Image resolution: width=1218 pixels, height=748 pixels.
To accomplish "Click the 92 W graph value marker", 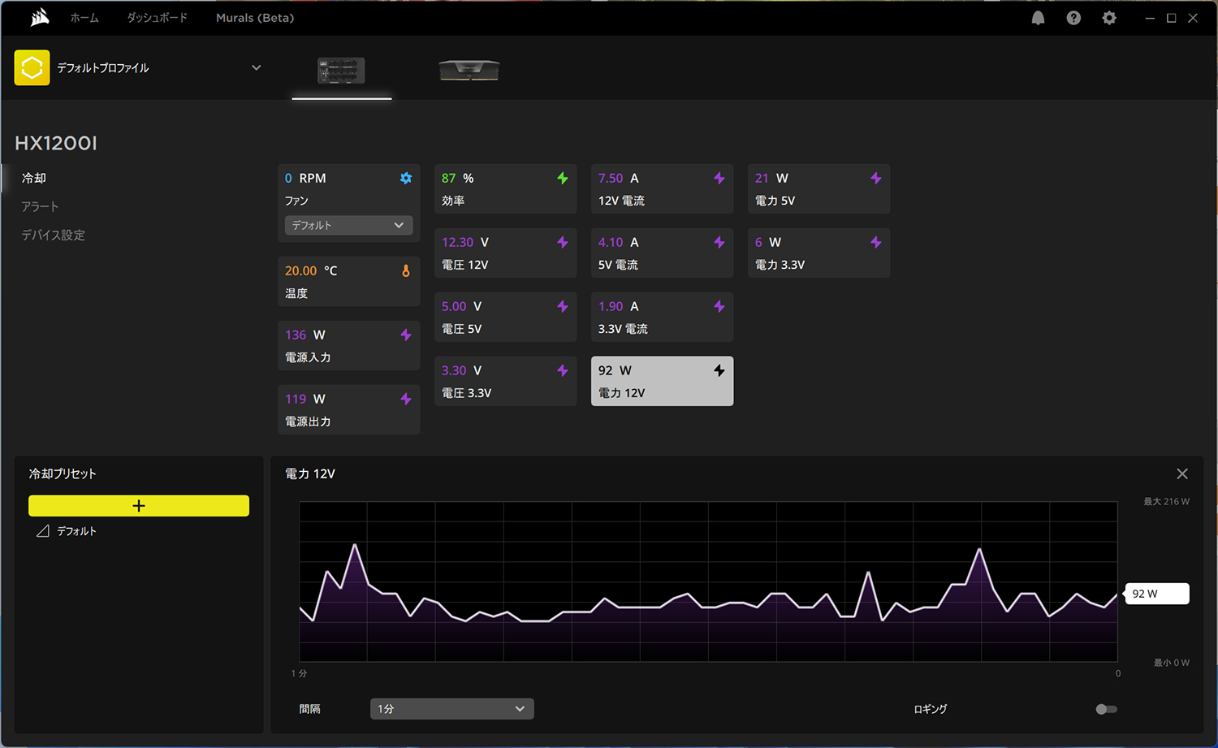I will [x=1156, y=594].
